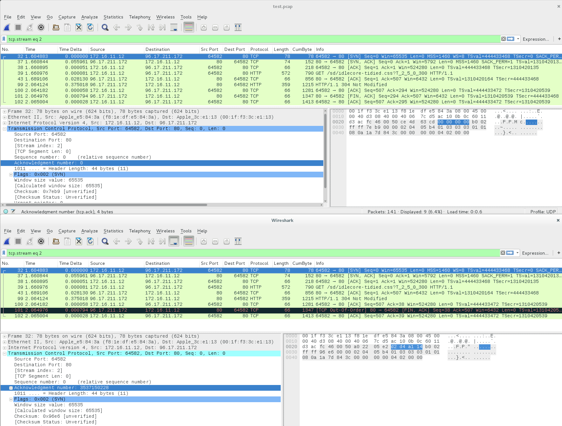Expand Acknowledgment number 3537150228 in Wireshark window
The image size is (562, 426).
11,388
